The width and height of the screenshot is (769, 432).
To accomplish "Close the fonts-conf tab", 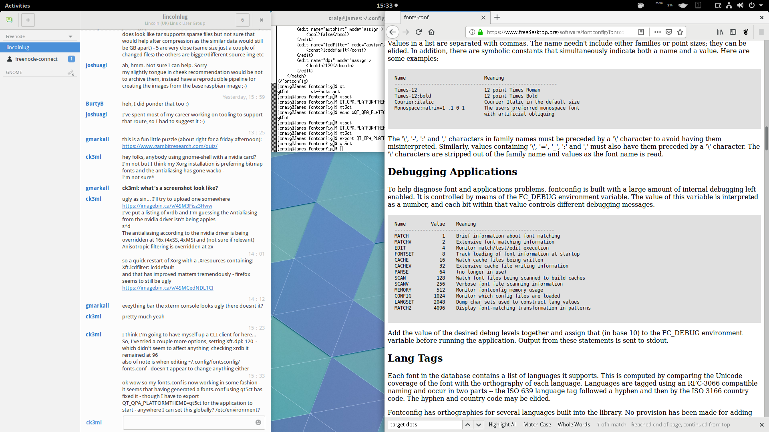I will pyautogui.click(x=483, y=18).
